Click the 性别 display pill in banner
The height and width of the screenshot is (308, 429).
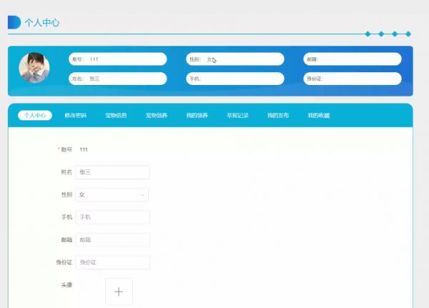(x=235, y=59)
